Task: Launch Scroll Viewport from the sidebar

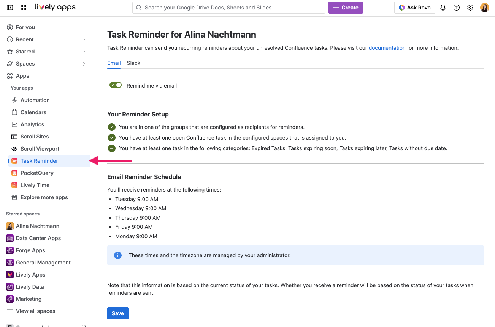Action: (40, 148)
